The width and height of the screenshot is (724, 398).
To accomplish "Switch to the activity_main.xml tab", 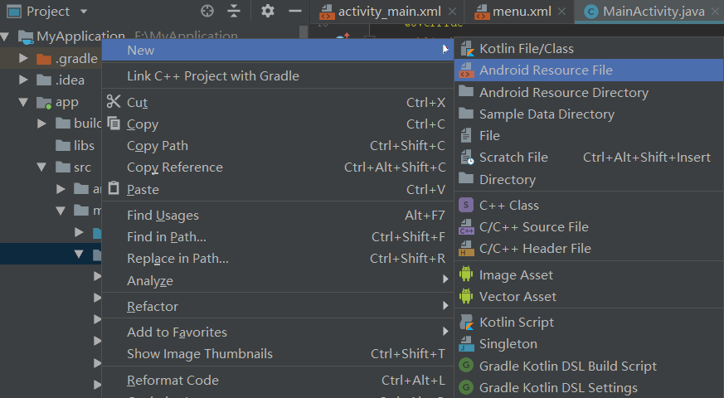I will [x=389, y=12].
